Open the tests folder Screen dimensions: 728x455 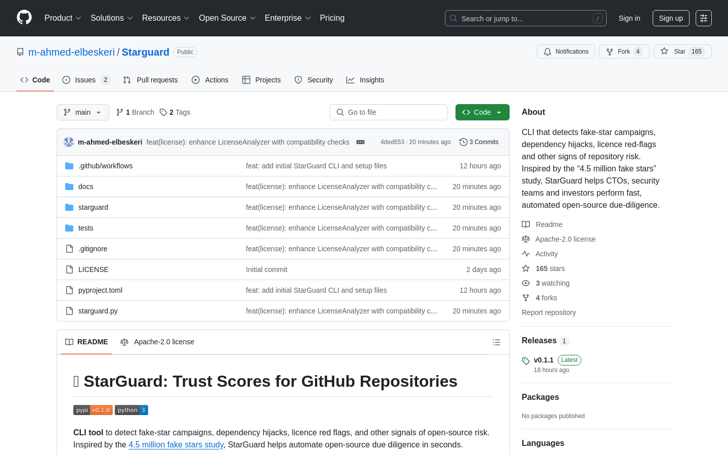coord(85,228)
